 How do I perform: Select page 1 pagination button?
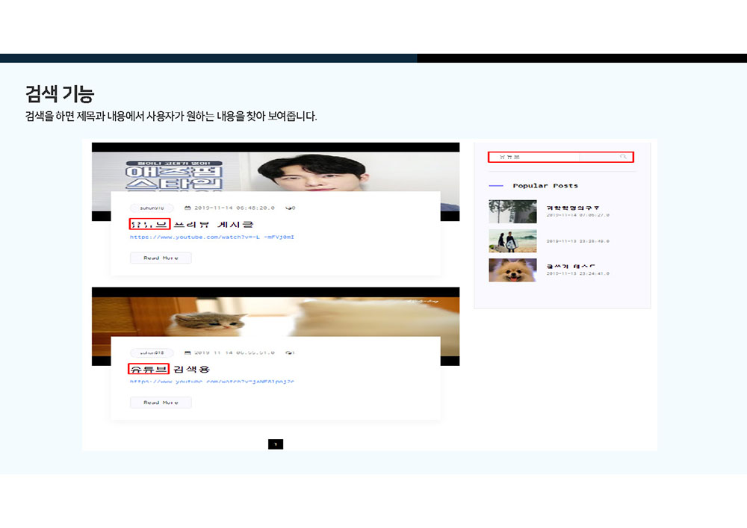276,444
